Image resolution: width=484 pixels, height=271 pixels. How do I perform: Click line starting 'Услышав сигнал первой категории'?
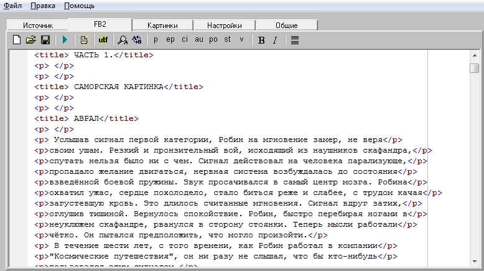pos(218,140)
